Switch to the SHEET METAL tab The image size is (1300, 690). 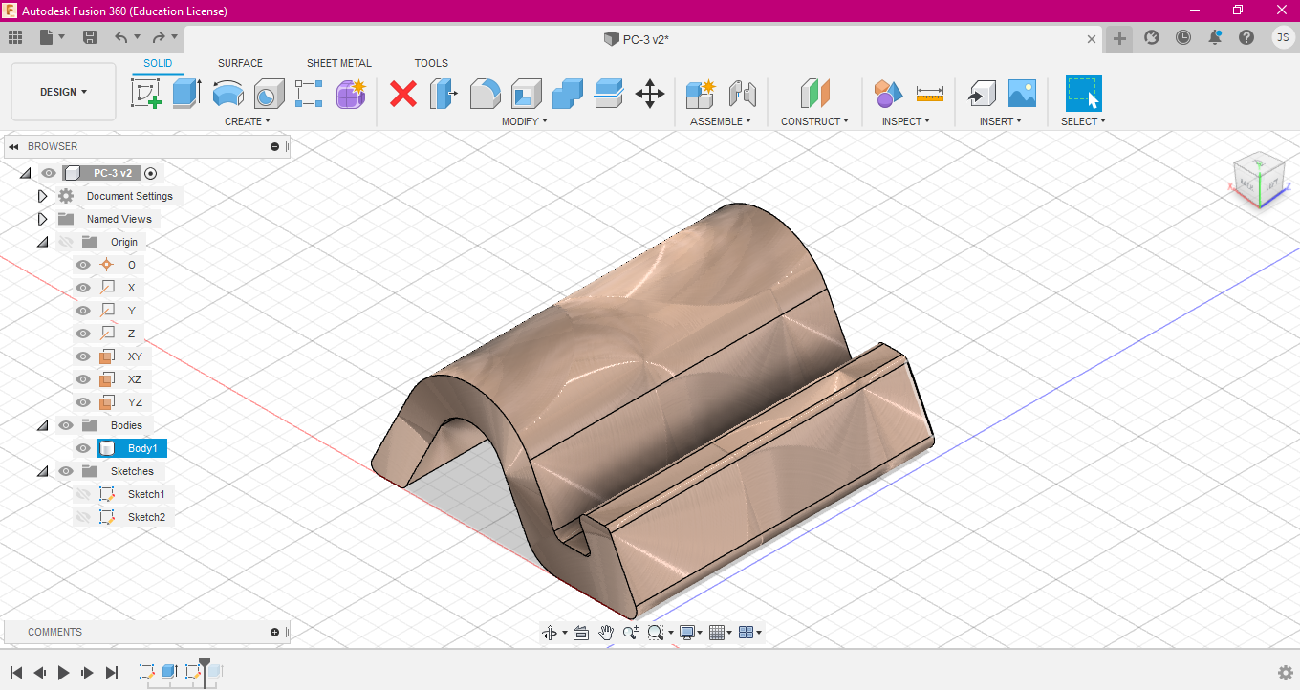(339, 63)
